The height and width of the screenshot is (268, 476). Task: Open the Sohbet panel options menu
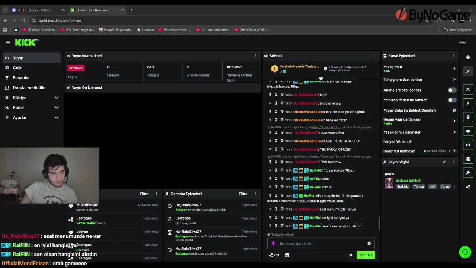(374, 56)
